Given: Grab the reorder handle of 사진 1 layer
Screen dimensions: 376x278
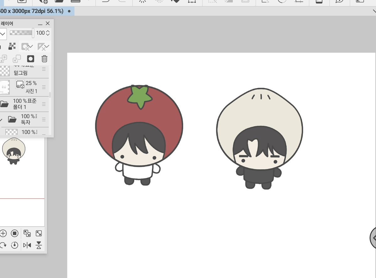Looking at the screenshot, I should 44,87.
